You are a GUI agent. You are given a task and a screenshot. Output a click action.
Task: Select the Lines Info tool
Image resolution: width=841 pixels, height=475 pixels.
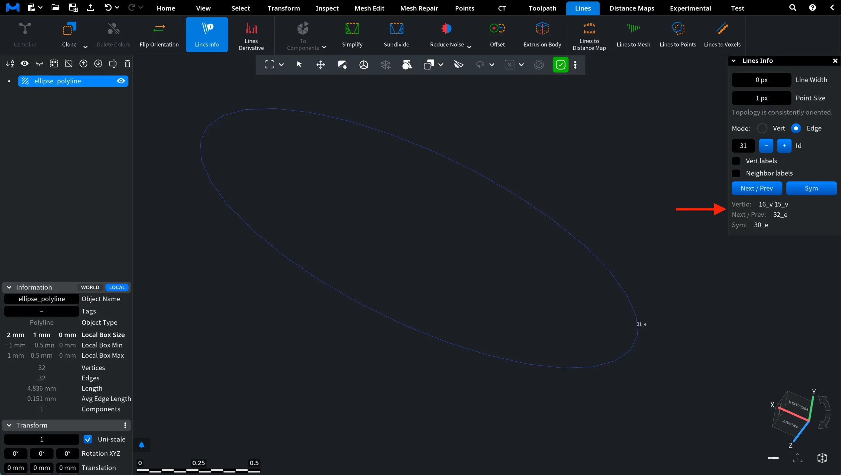click(x=207, y=34)
